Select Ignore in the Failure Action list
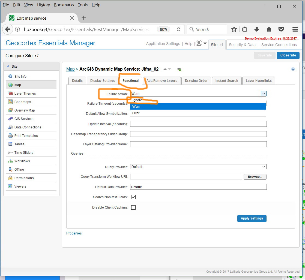Screen dimensions: 305x280 [198, 100]
